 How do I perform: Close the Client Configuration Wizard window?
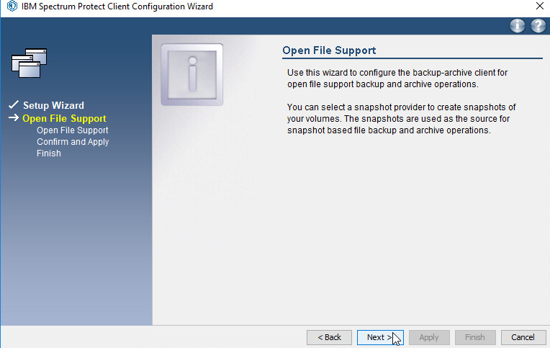point(539,6)
